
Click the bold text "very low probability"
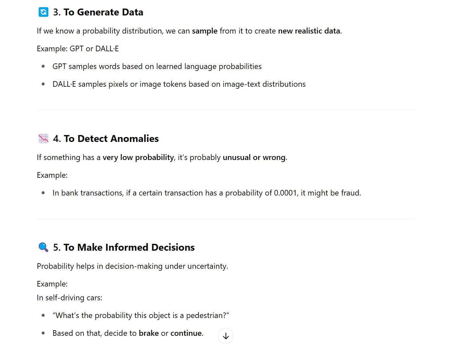click(138, 157)
